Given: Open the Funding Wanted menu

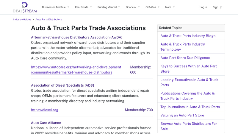Looking at the screenshot, I should click(x=109, y=7).
